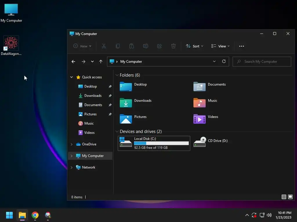
Task: Expand the My Computer tree node
Action: point(71,156)
